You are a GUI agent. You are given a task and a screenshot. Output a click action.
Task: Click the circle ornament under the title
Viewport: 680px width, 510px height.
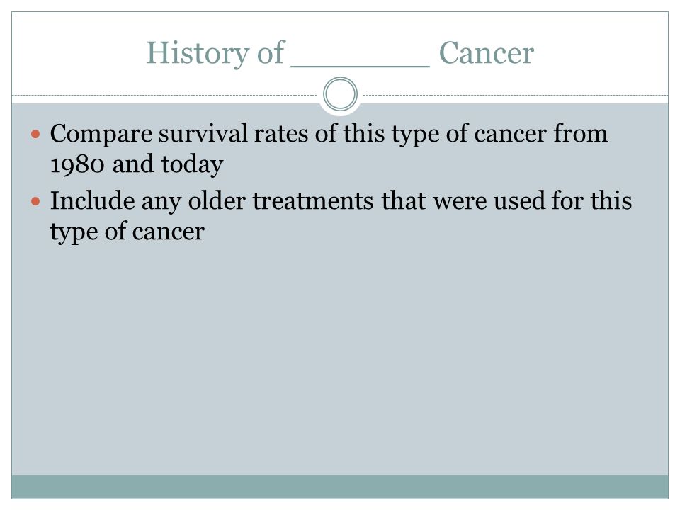[x=341, y=94]
